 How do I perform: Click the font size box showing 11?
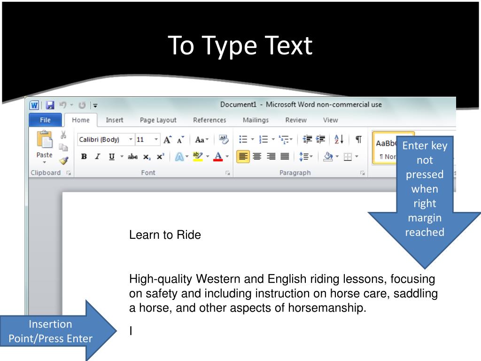click(x=144, y=140)
